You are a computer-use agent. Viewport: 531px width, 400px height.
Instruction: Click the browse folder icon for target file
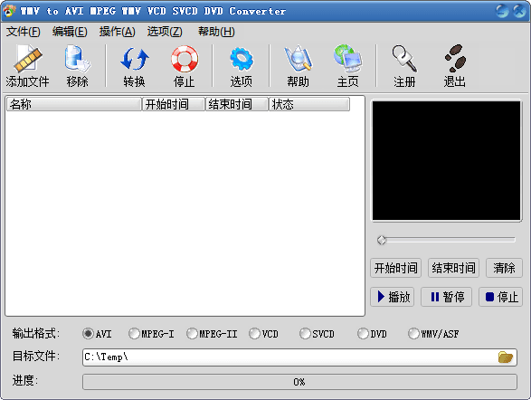506,357
